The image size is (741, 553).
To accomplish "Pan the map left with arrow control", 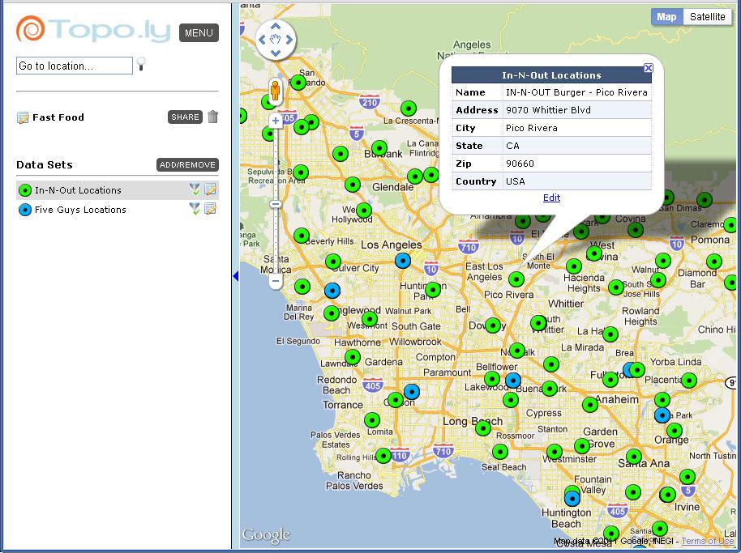I will tap(262, 40).
